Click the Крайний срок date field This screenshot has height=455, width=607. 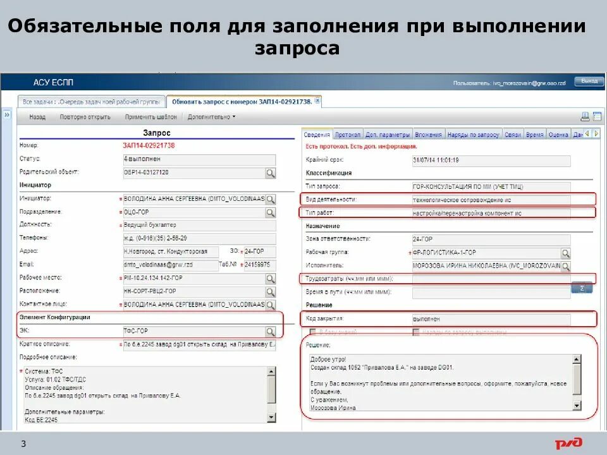pos(491,161)
